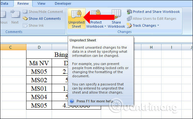This screenshot has width=193, height=119.
Task: Toggle Show All Comments
Action: 42,19
